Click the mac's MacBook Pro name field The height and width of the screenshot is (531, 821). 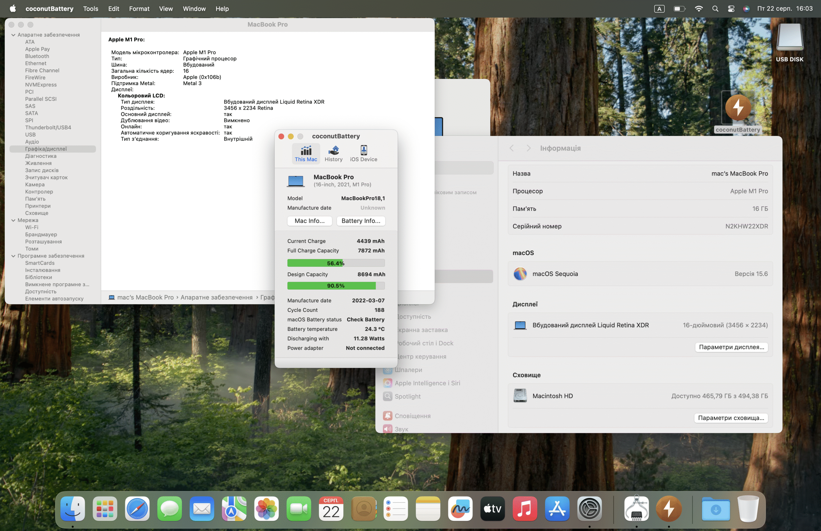(x=640, y=174)
